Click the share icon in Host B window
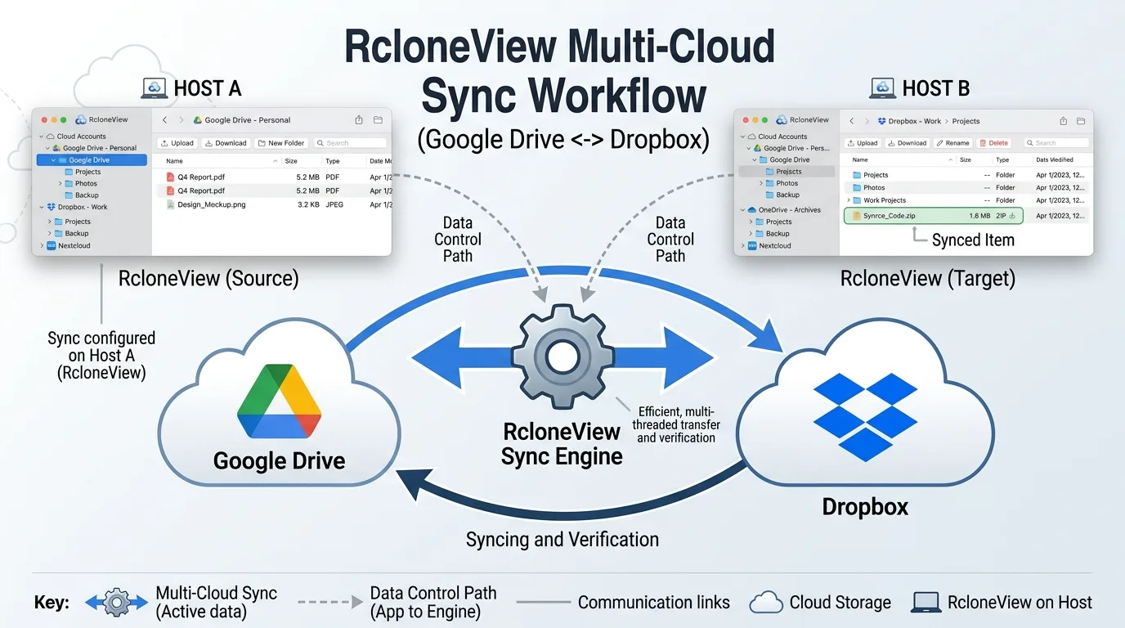The height and width of the screenshot is (628, 1125). (1063, 121)
